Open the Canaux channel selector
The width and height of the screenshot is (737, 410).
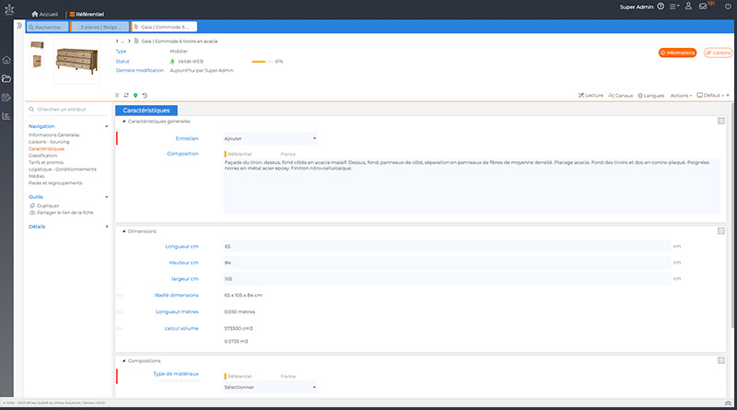[620, 96]
